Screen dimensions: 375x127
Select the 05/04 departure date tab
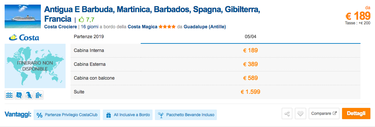250,37
